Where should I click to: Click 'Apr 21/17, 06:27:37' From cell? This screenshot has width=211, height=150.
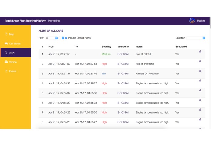point(59,73)
